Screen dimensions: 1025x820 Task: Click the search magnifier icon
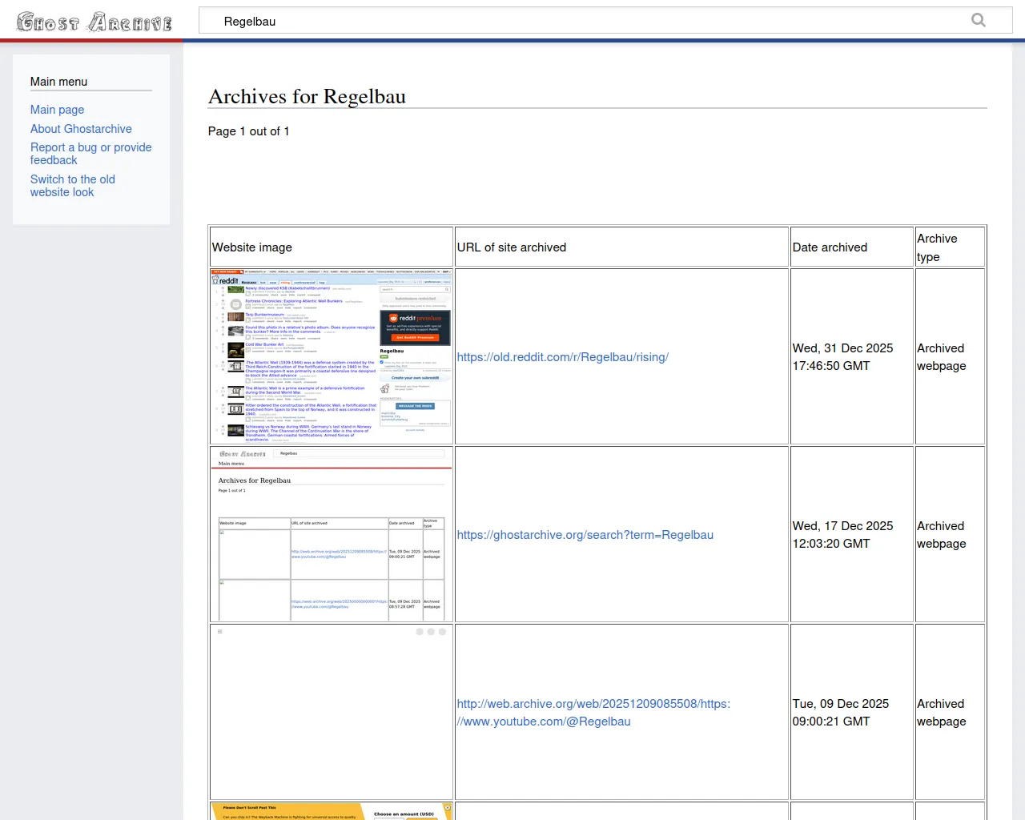click(x=979, y=20)
